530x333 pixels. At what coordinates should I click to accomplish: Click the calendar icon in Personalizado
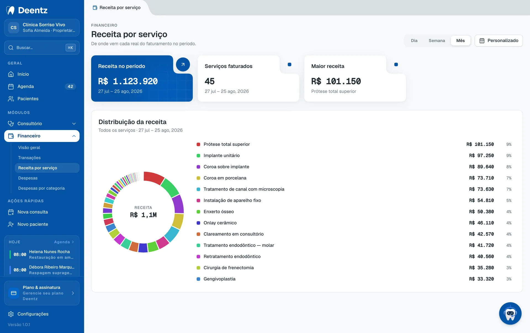tap(482, 41)
